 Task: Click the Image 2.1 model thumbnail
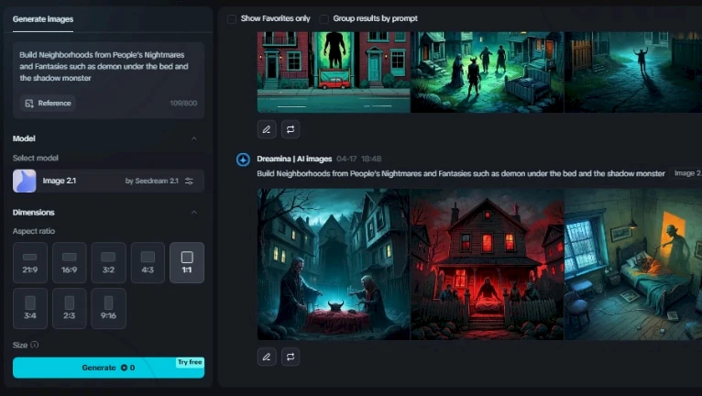click(x=24, y=181)
